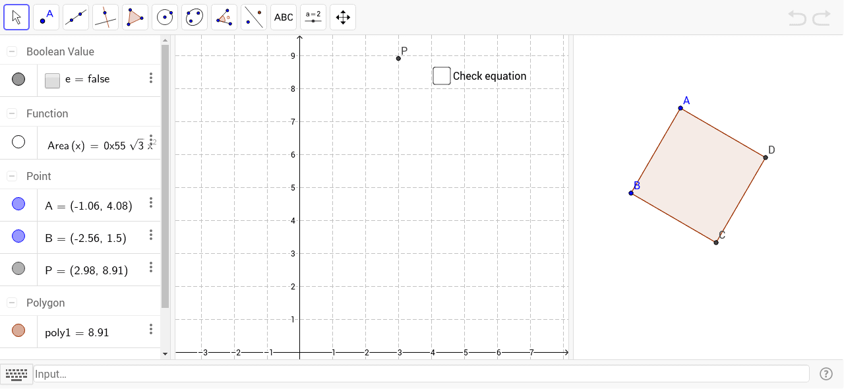This screenshot has width=844, height=389.
Task: Click the 'Polygon' heading
Action: [x=45, y=303]
